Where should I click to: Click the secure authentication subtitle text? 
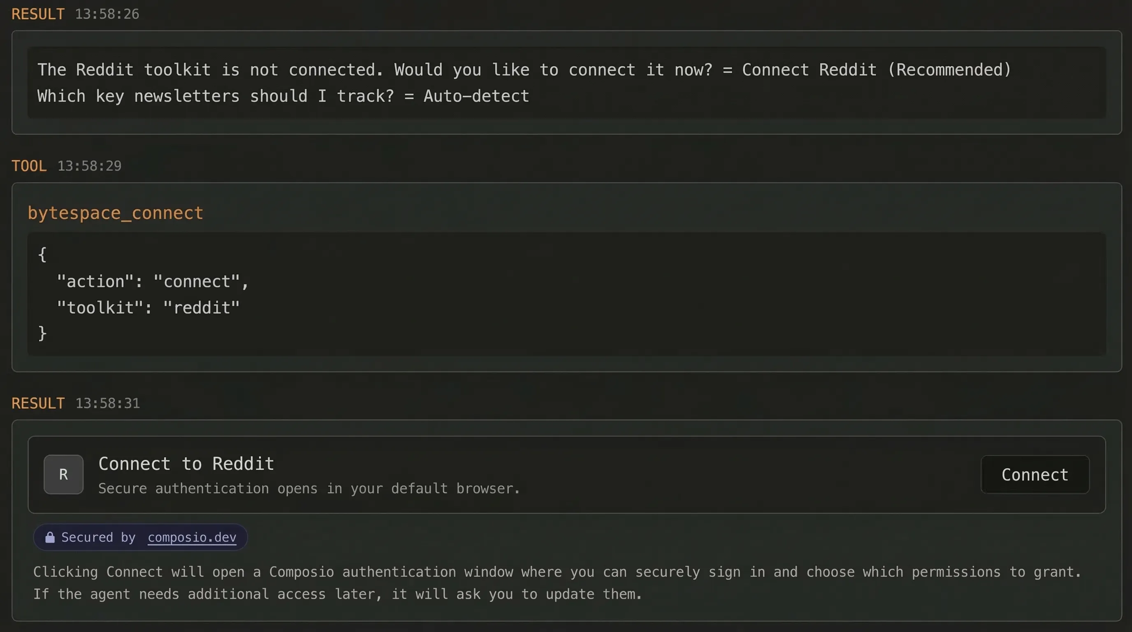309,489
